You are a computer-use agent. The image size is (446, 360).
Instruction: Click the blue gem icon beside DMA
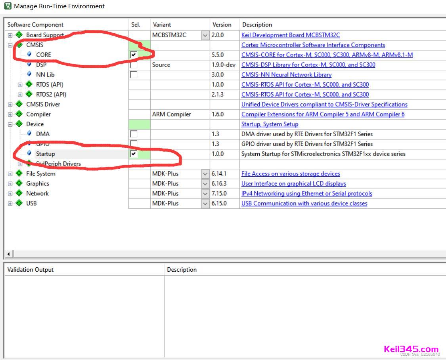click(29, 134)
